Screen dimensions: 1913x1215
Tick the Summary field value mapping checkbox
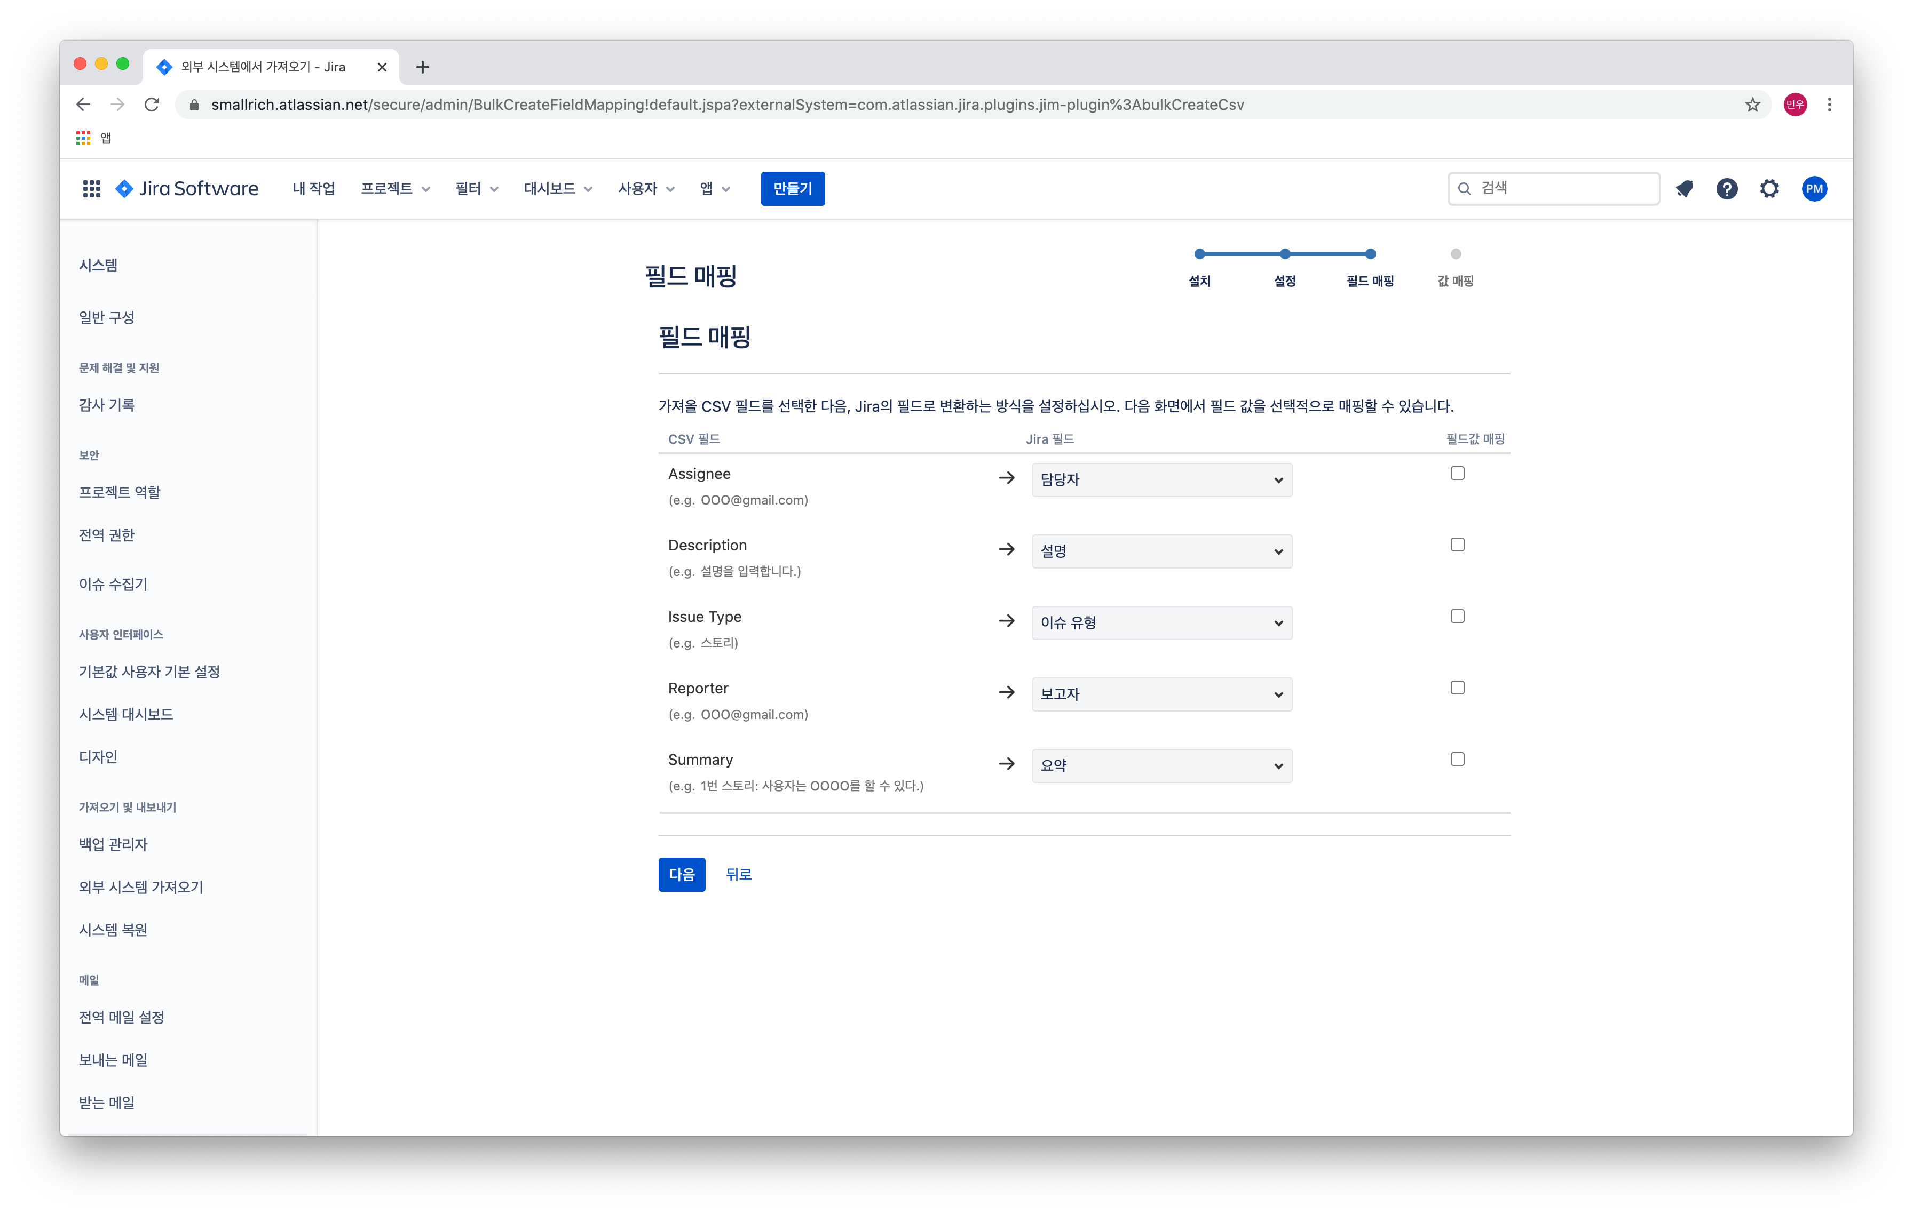tap(1457, 758)
